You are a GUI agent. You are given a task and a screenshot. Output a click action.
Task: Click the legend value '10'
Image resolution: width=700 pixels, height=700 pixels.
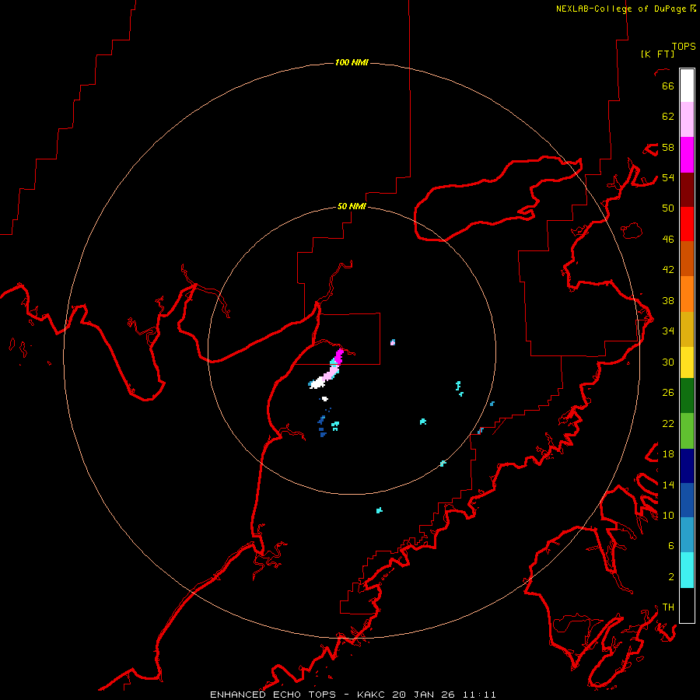coord(668,516)
